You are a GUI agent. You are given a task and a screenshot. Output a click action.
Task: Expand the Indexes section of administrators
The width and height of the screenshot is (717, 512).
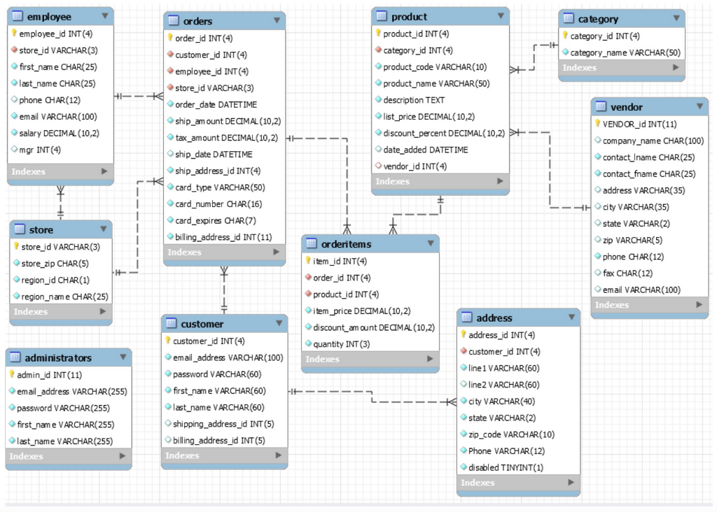tap(68, 457)
